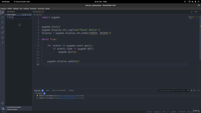
Task: Close the bottom panel
Action: click(199, 90)
